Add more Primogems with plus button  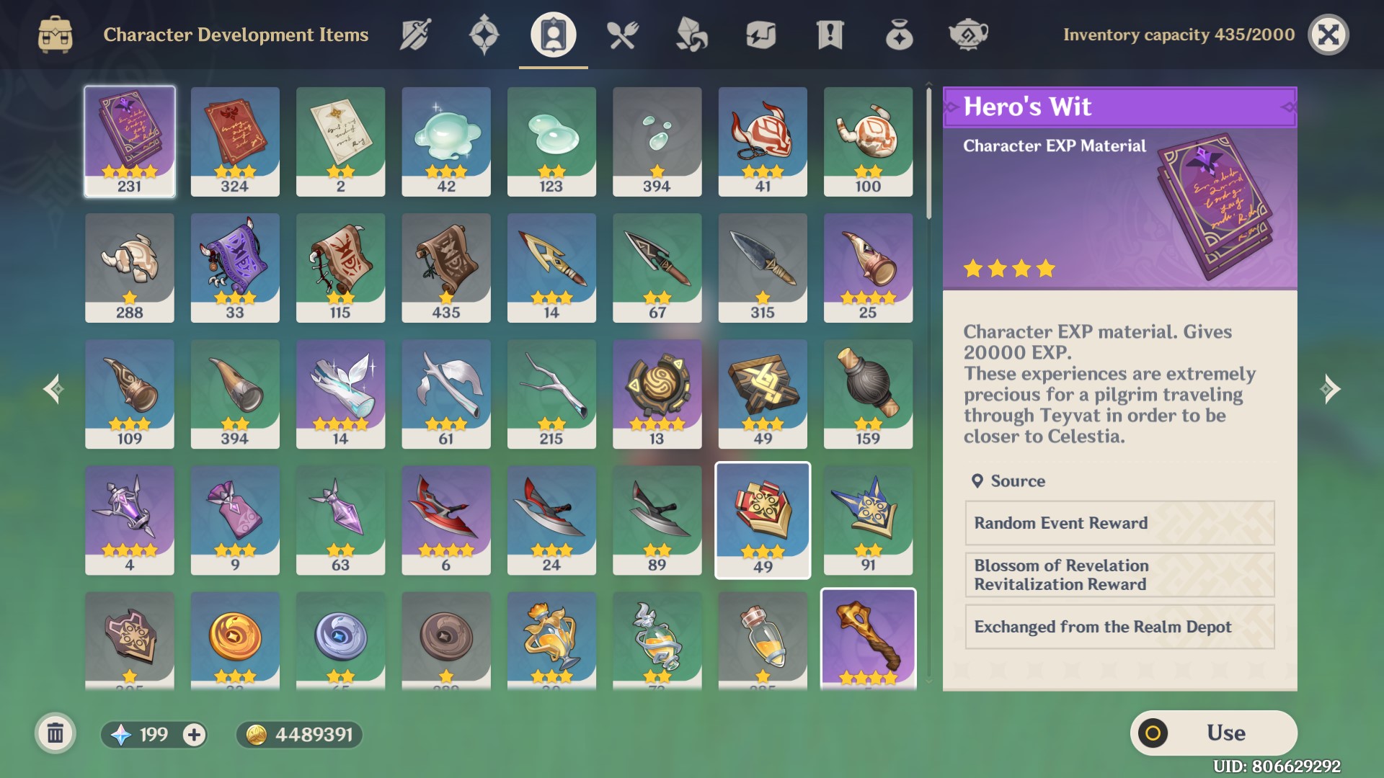pyautogui.click(x=193, y=735)
